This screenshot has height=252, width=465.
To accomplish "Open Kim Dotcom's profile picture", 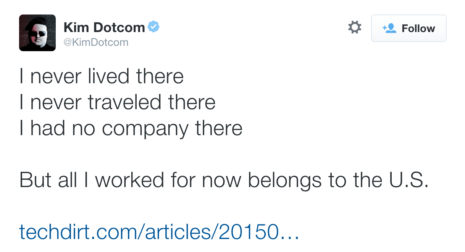I will (x=37, y=33).
